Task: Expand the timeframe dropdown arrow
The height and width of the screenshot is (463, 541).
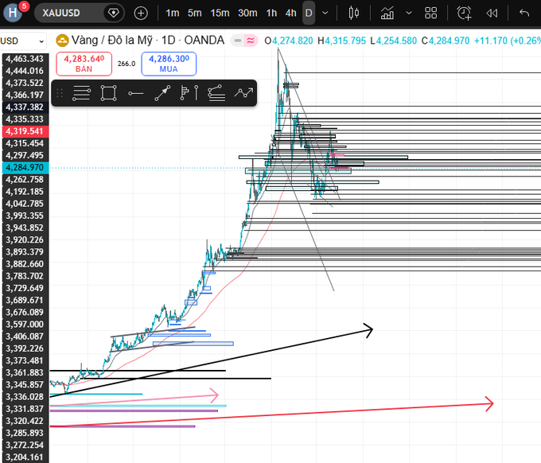Action: click(325, 13)
